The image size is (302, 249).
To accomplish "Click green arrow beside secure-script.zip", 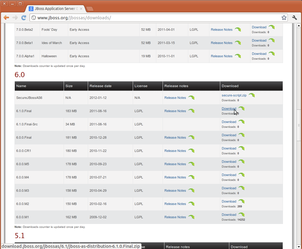I will pos(252,95).
